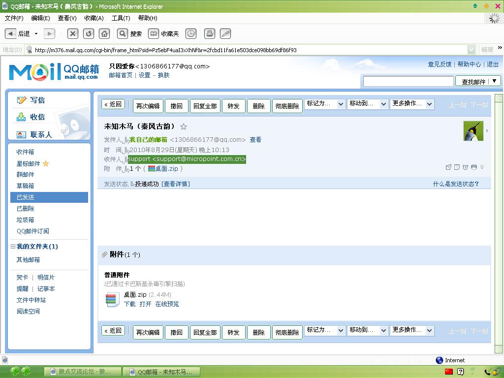
Task: Click the top 回复全部 button
Action: 205,106
